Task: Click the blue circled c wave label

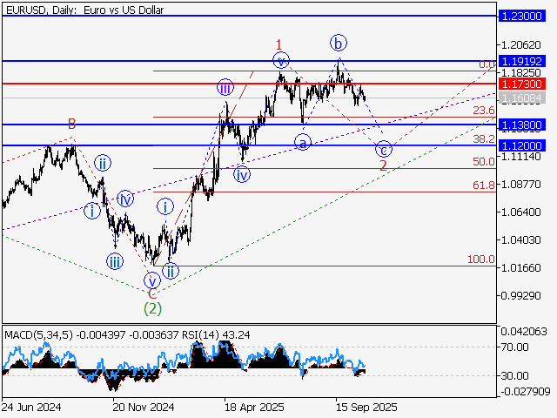Action: tap(384, 149)
